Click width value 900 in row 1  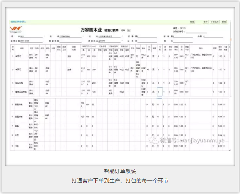click(89, 56)
